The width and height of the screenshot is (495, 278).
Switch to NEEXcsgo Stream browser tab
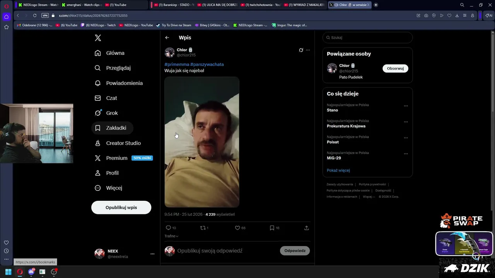(38, 5)
